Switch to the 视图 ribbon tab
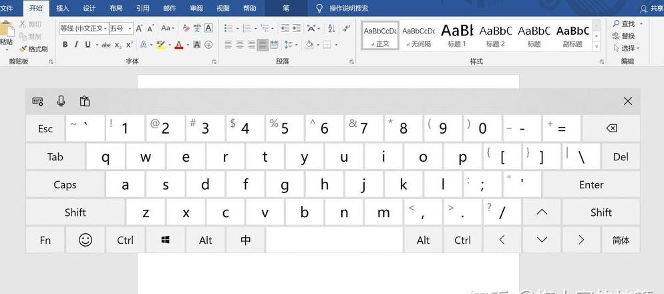The height and width of the screenshot is (294, 664). click(223, 8)
